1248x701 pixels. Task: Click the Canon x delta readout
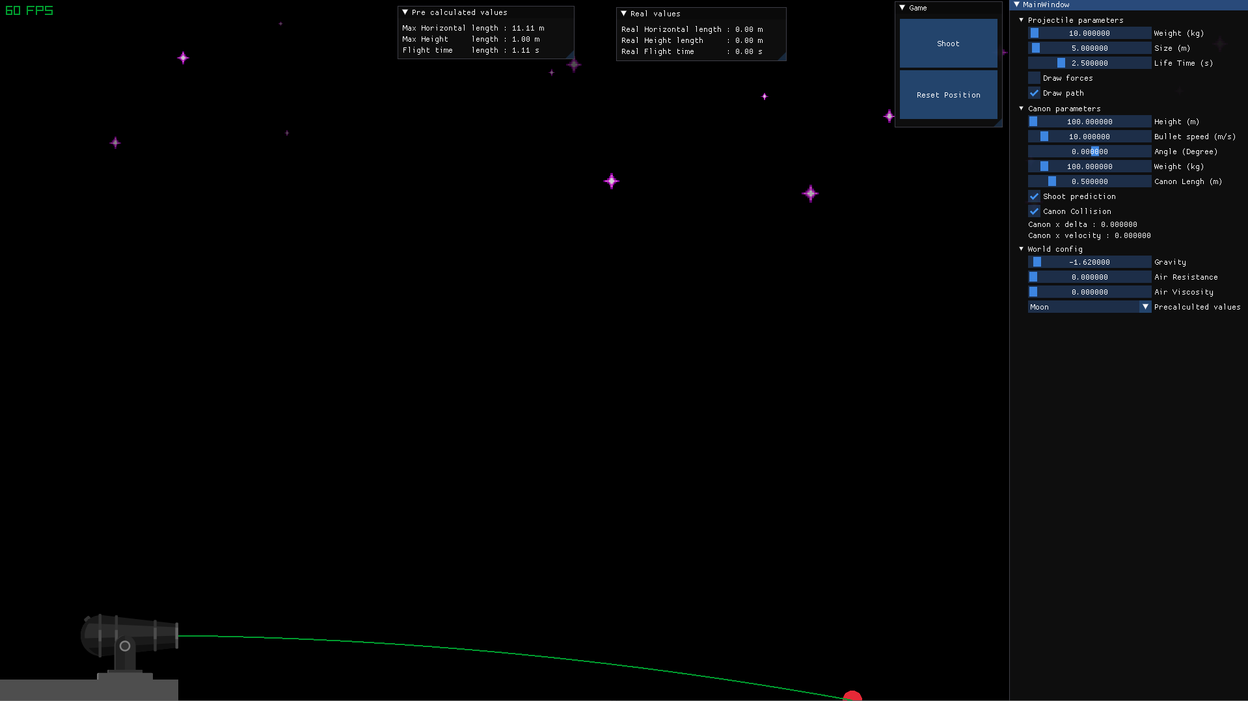pyautogui.click(x=1083, y=224)
